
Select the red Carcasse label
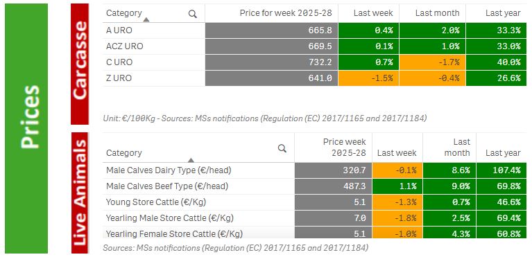tap(80, 64)
